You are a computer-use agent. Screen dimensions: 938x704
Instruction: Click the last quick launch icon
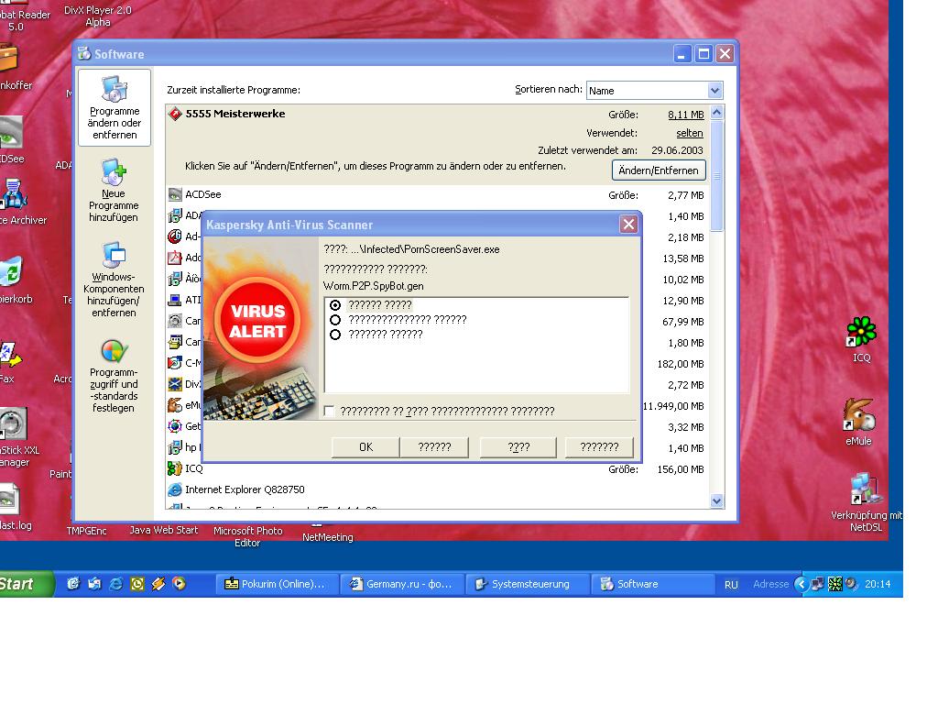[179, 584]
